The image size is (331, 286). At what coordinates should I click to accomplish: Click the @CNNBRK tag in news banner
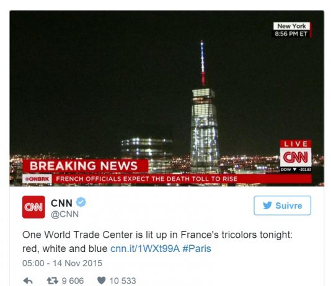(x=37, y=179)
